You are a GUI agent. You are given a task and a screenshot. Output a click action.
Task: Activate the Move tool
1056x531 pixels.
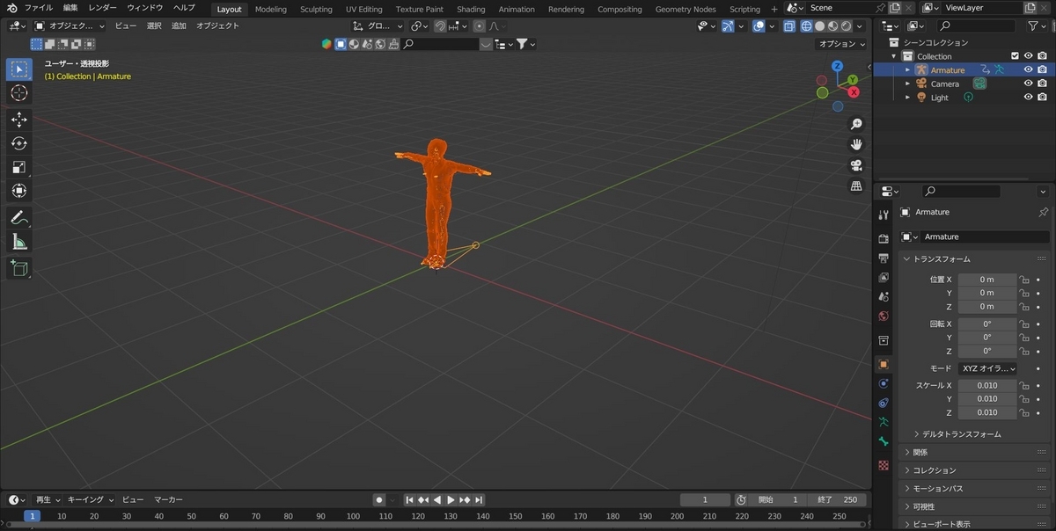pyautogui.click(x=19, y=119)
